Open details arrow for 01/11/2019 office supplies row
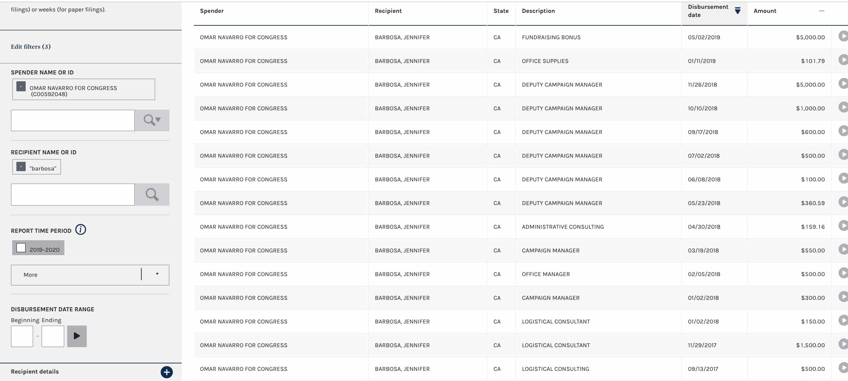This screenshot has width=848, height=381. [843, 60]
